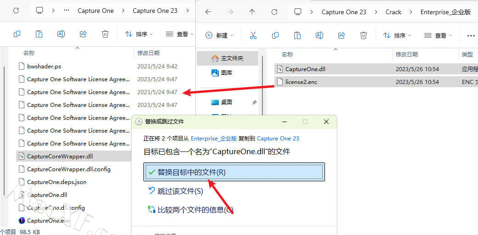The width and height of the screenshot is (478, 235).
Task: Share item via right window toolbar
Action: pos(341,36)
